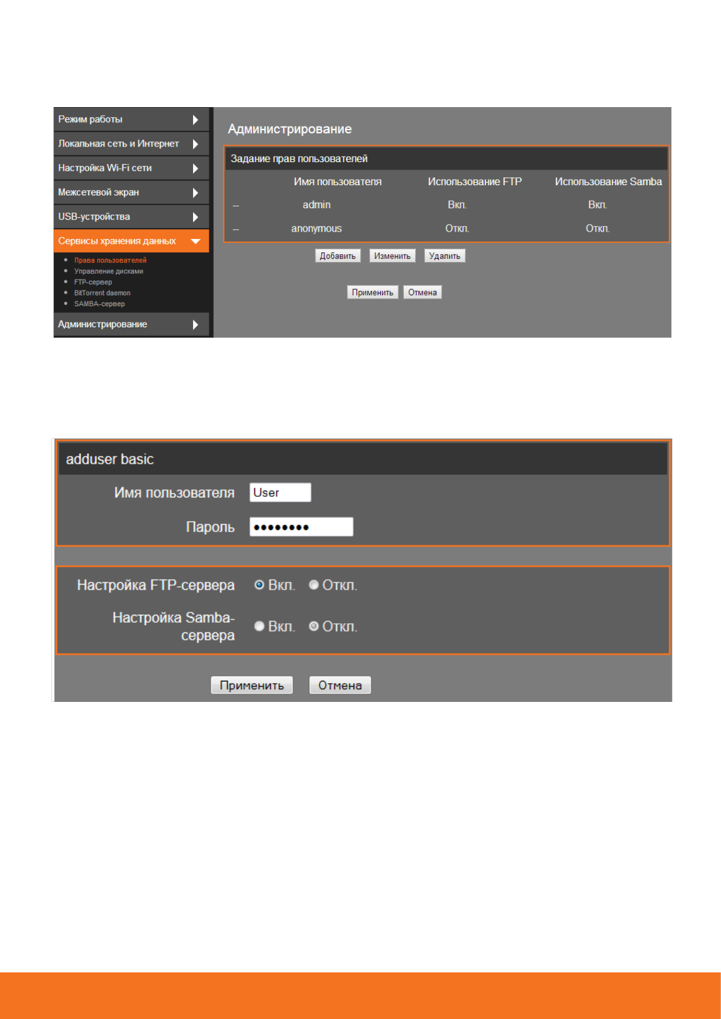This screenshot has width=721, height=1019.
Task: Go to FTP-сервер submenu item
Action: point(93,282)
